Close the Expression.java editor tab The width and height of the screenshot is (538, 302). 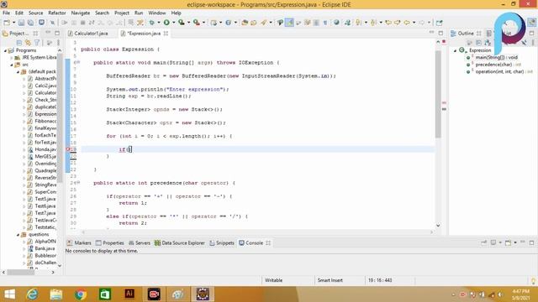point(166,34)
